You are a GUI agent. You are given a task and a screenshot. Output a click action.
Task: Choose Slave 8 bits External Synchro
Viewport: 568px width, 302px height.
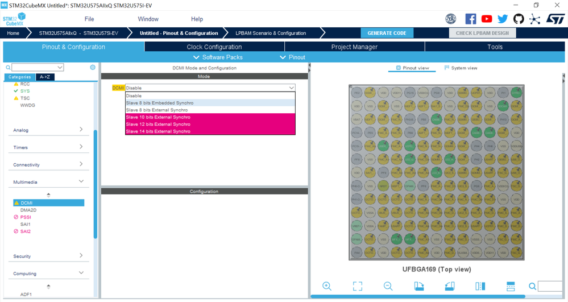pyautogui.click(x=210, y=110)
